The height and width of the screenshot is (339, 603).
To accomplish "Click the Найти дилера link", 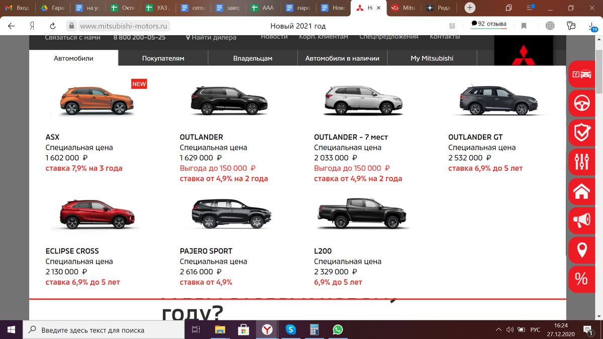I will (211, 37).
